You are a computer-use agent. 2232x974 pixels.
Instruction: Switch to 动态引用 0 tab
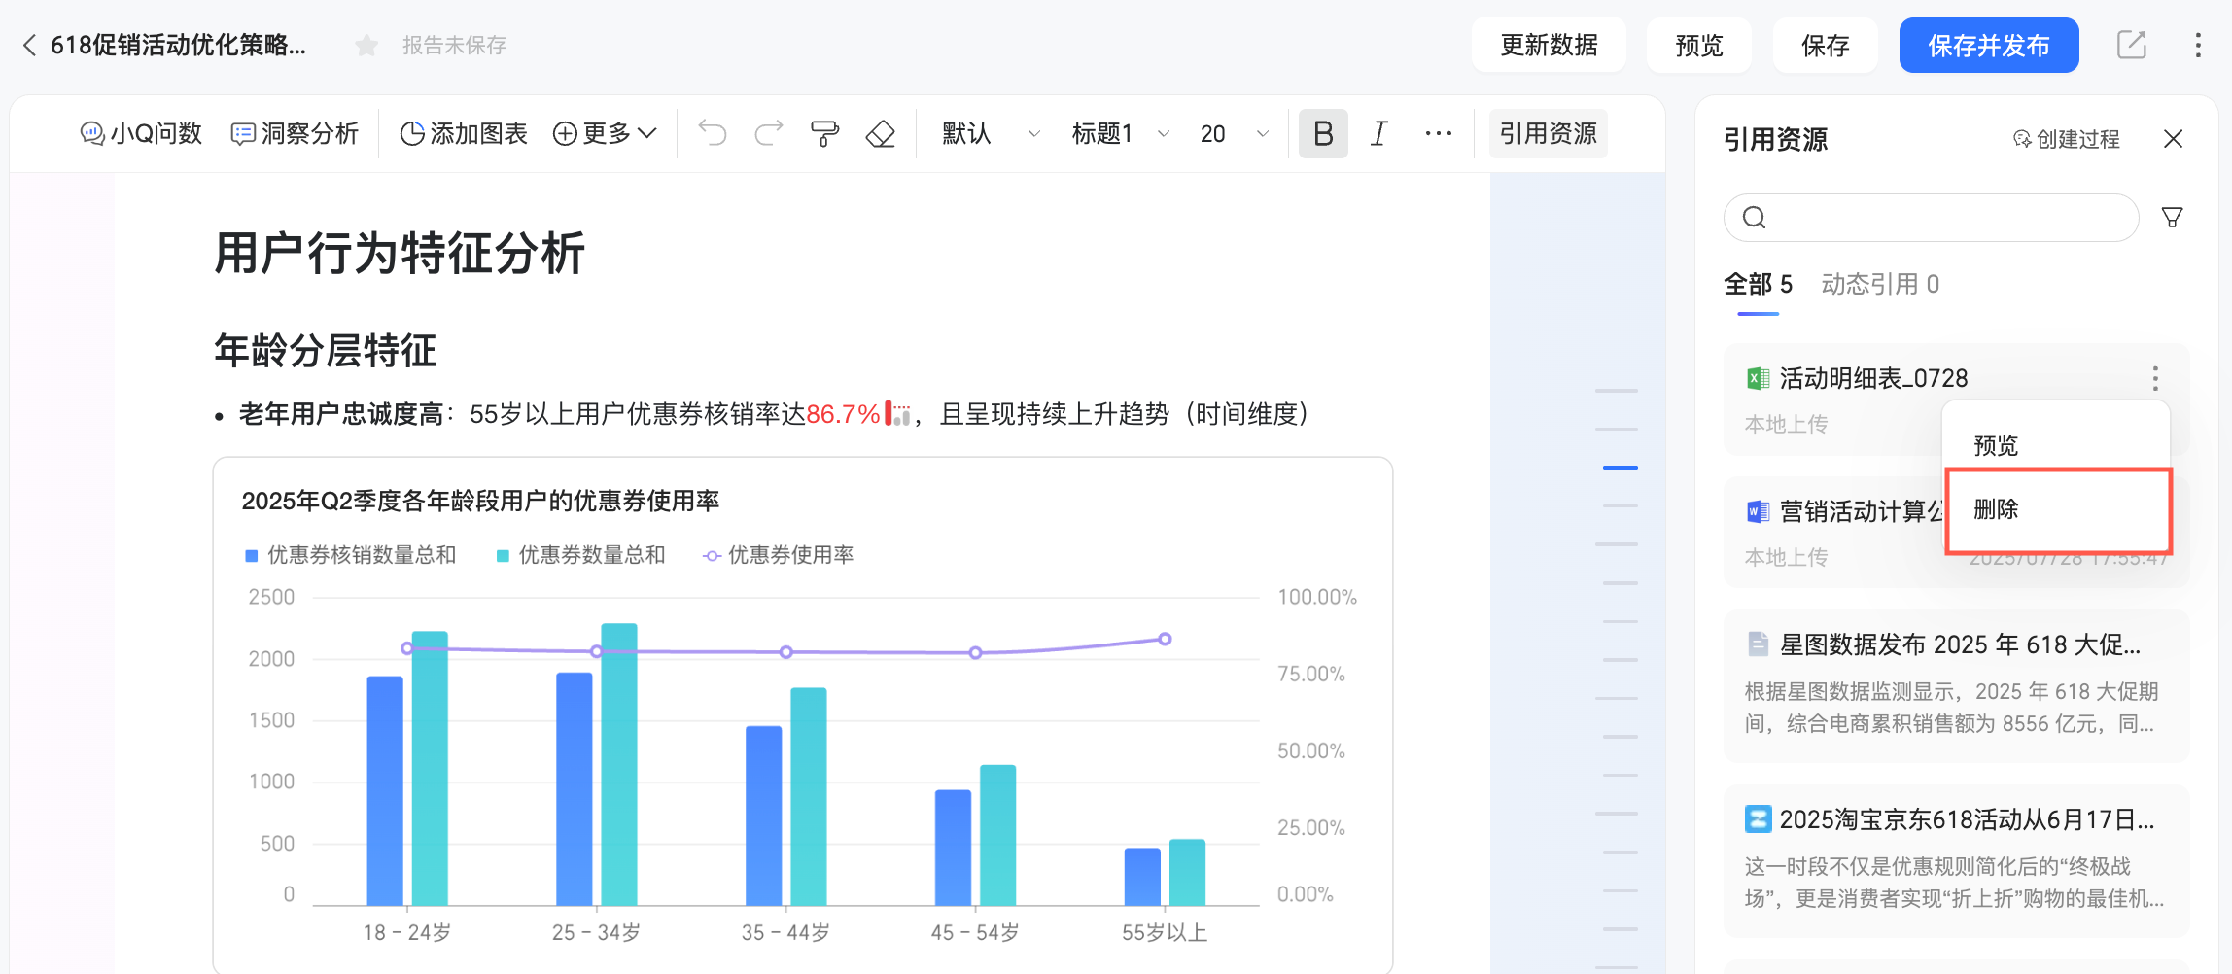pos(1880,285)
